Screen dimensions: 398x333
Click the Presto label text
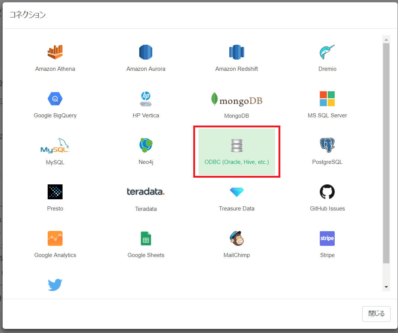(55, 209)
